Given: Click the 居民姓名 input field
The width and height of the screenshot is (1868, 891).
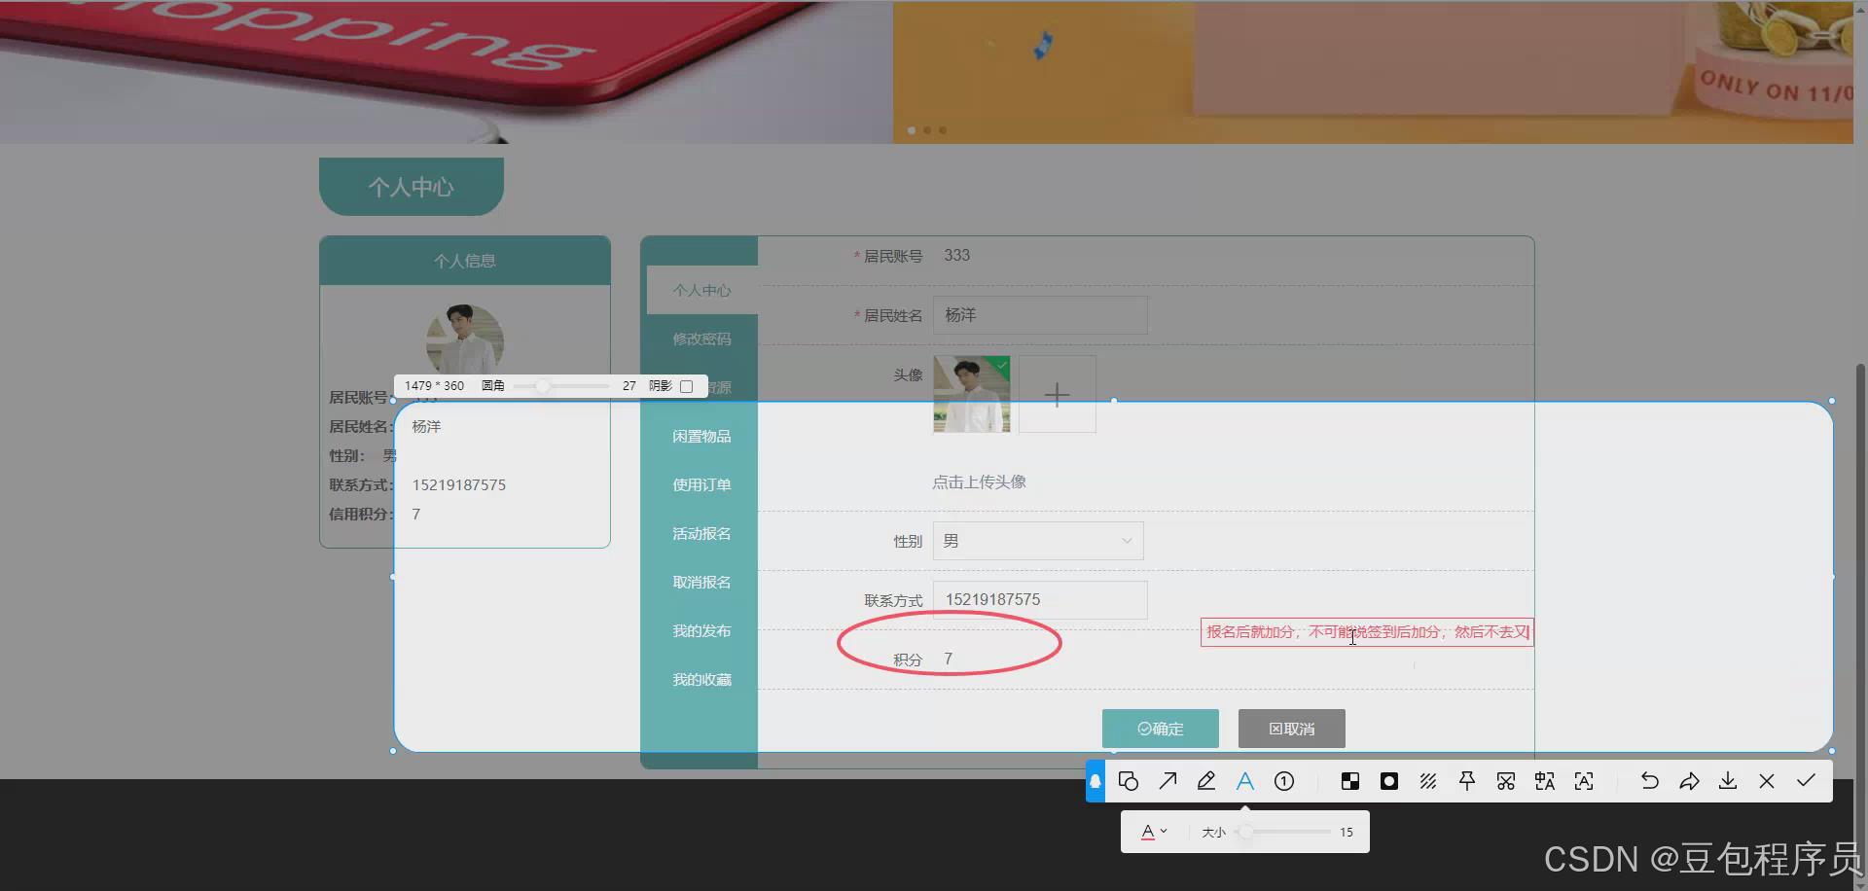Looking at the screenshot, I should click(x=1040, y=315).
